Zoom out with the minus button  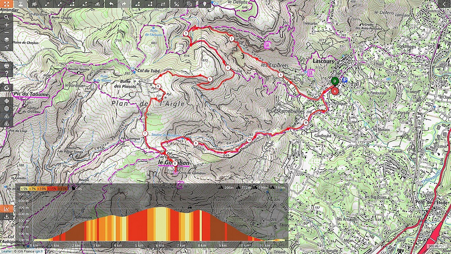(7, 32)
